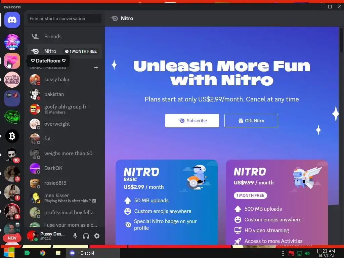
Task: Click HD video streaming feature text
Action: (x=267, y=230)
